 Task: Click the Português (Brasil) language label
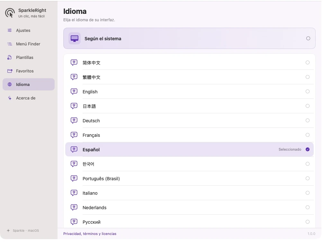[x=101, y=179]
